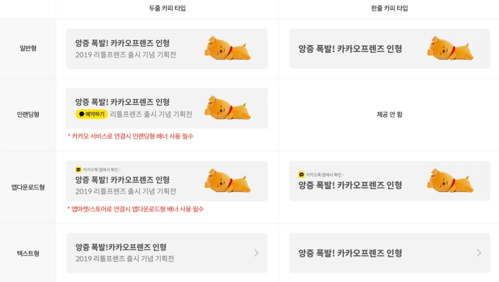
Task: Select the 인랜딩형 row label
Action: [x=28, y=114]
